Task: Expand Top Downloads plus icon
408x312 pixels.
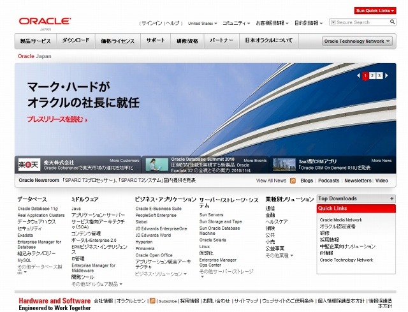Action: pyautogui.click(x=391, y=199)
